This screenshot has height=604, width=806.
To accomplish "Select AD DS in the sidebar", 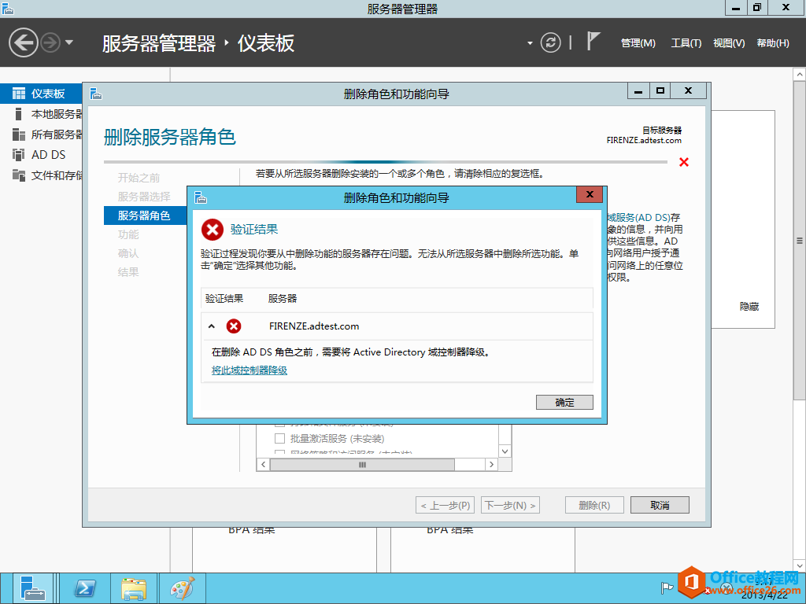I will (x=41, y=155).
